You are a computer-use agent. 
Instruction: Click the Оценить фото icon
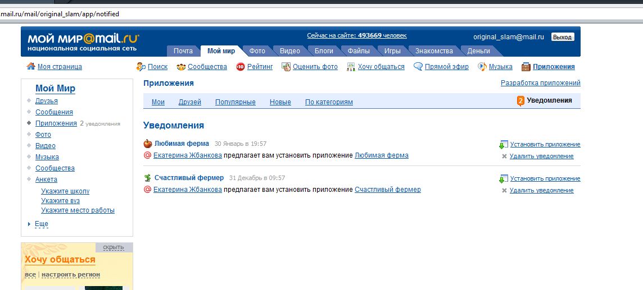tap(286, 67)
